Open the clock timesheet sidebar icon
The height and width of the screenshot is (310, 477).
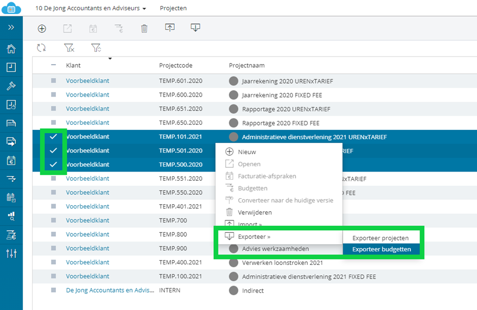point(11,67)
